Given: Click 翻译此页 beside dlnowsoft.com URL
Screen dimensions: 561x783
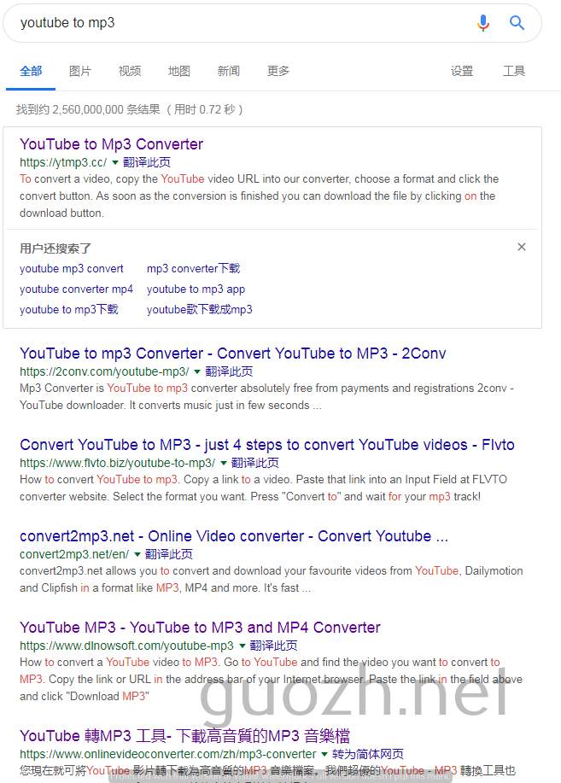Looking at the screenshot, I should [x=274, y=646].
